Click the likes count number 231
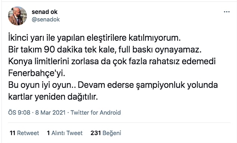 pos(96,133)
